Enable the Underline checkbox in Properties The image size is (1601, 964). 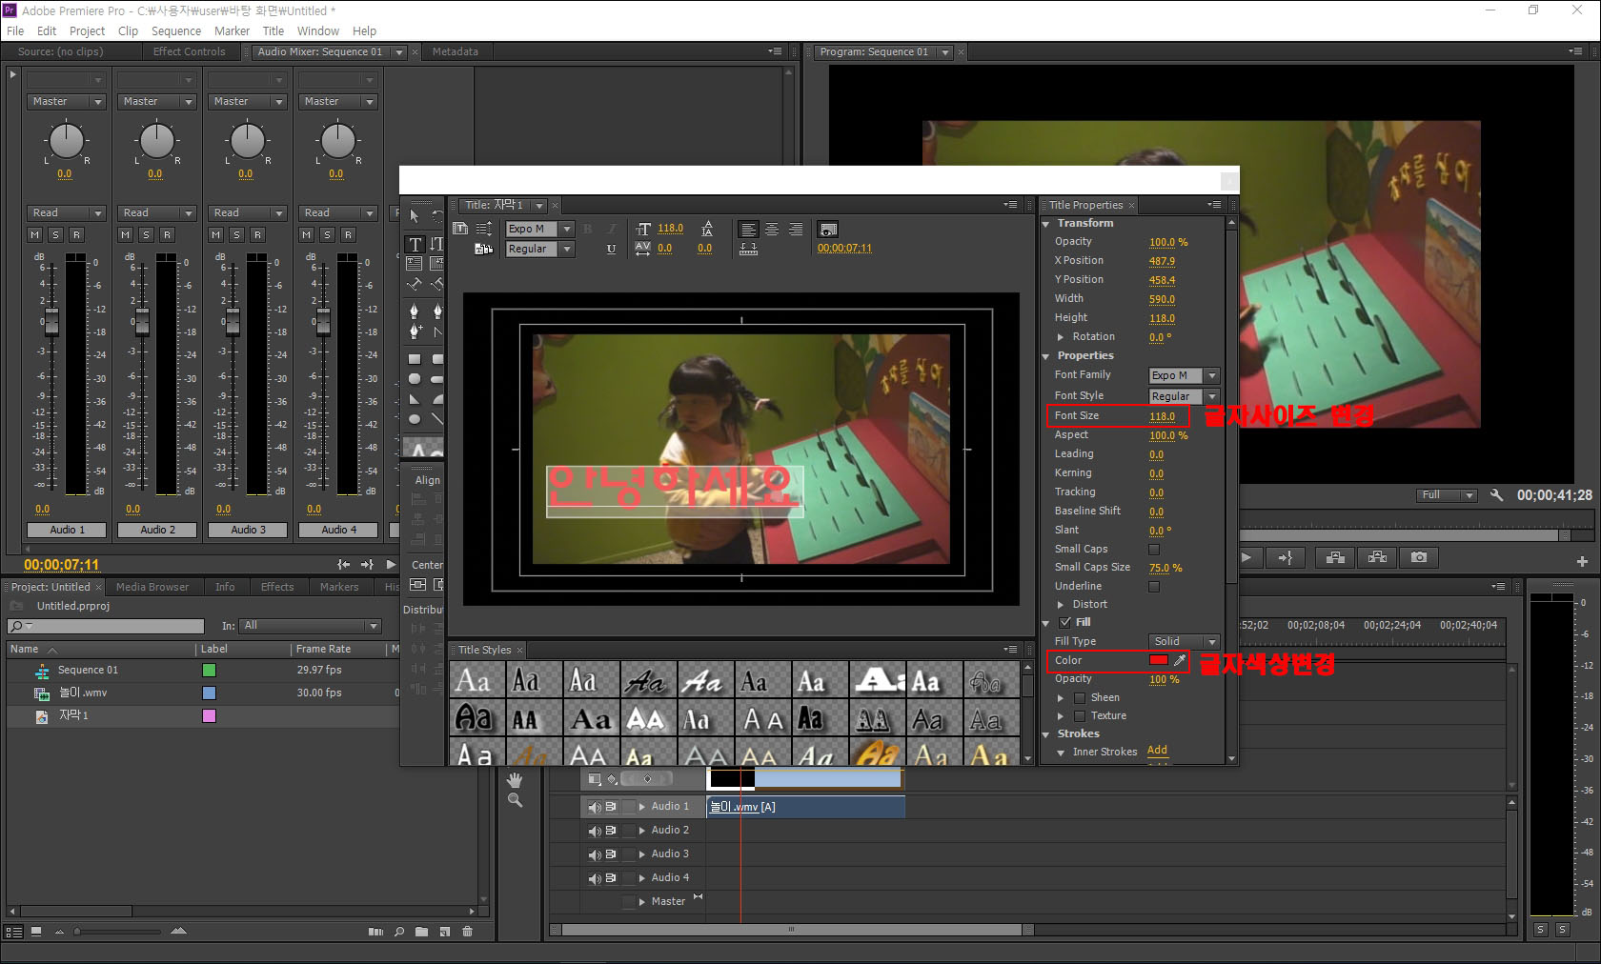coord(1154,587)
